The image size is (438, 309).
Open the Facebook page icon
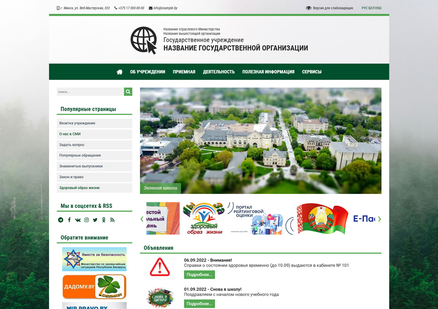pyautogui.click(x=69, y=220)
